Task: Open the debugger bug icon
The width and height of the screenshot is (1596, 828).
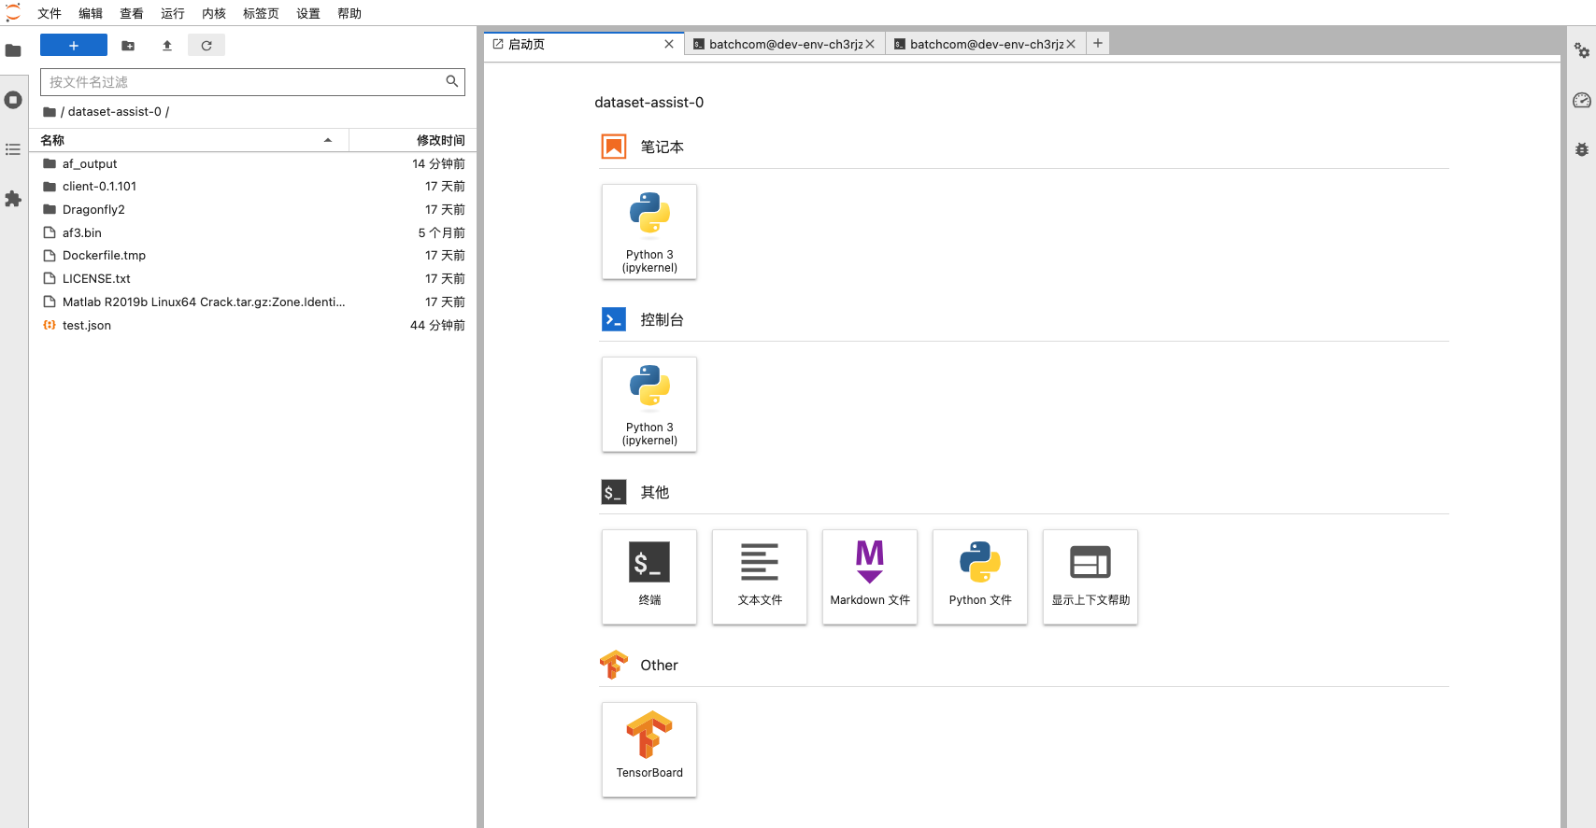Action: pyautogui.click(x=1581, y=149)
